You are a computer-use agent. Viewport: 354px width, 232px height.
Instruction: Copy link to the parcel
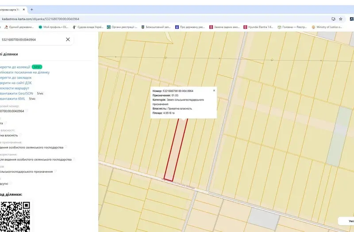[25, 72]
